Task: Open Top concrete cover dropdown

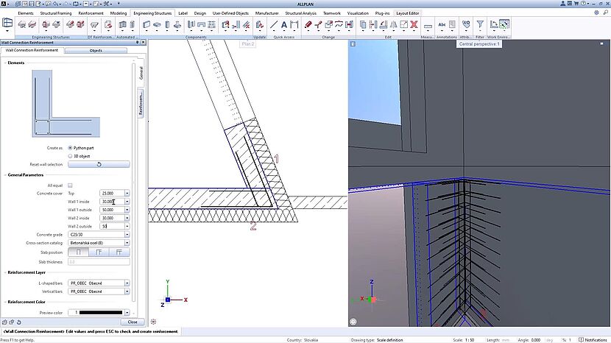Action: point(127,194)
